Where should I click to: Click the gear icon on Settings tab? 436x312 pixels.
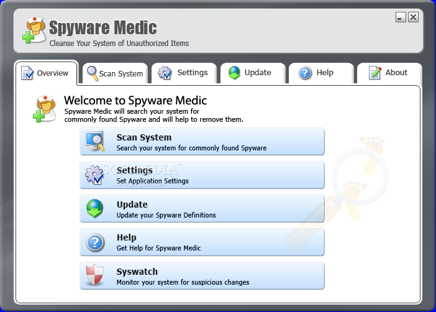[165, 73]
